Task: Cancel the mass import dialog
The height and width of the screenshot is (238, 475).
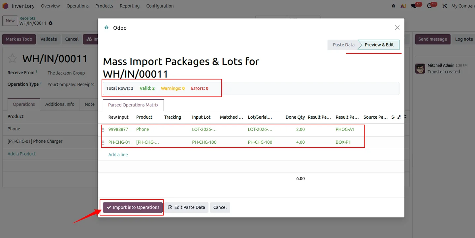Action: point(220,207)
